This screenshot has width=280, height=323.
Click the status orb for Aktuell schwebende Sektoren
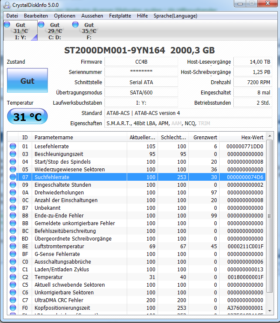[13, 285]
